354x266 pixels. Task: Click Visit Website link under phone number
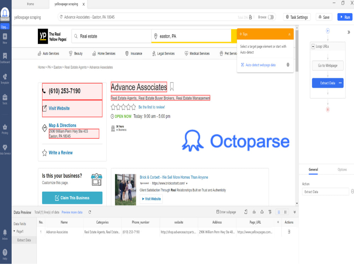(59, 108)
